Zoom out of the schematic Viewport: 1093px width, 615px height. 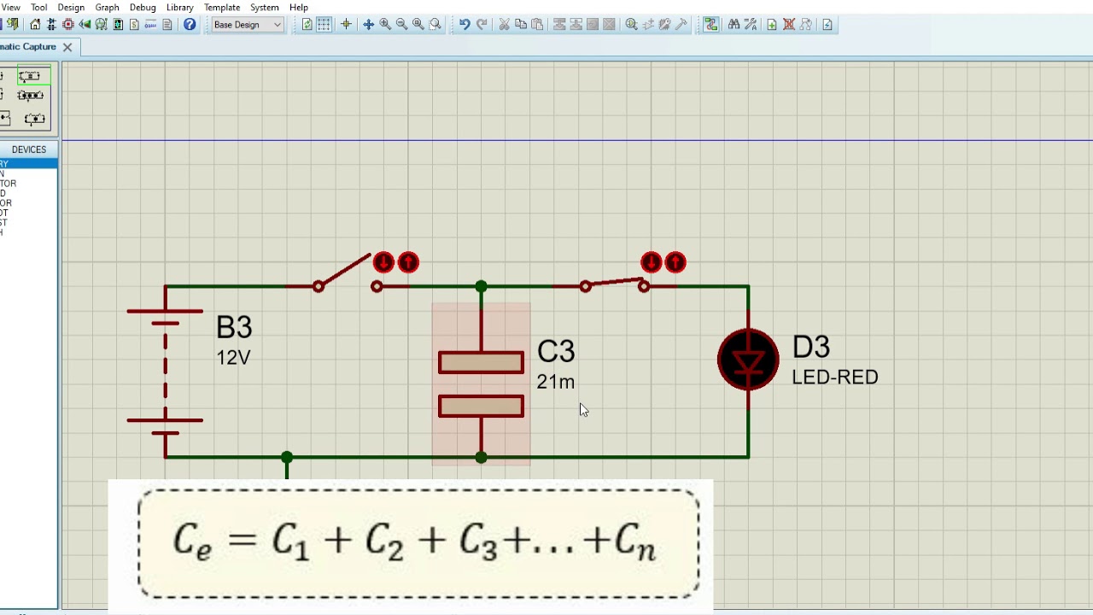pyautogui.click(x=401, y=25)
